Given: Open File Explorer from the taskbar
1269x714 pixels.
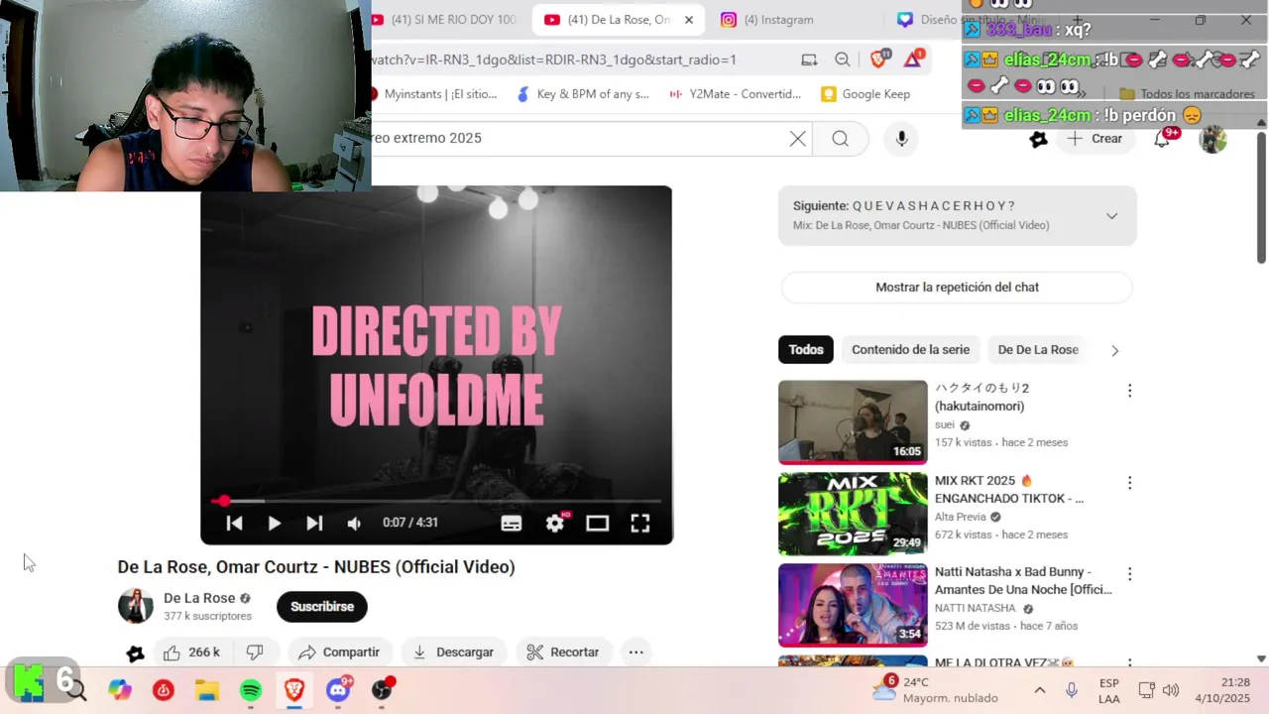Looking at the screenshot, I should point(207,690).
